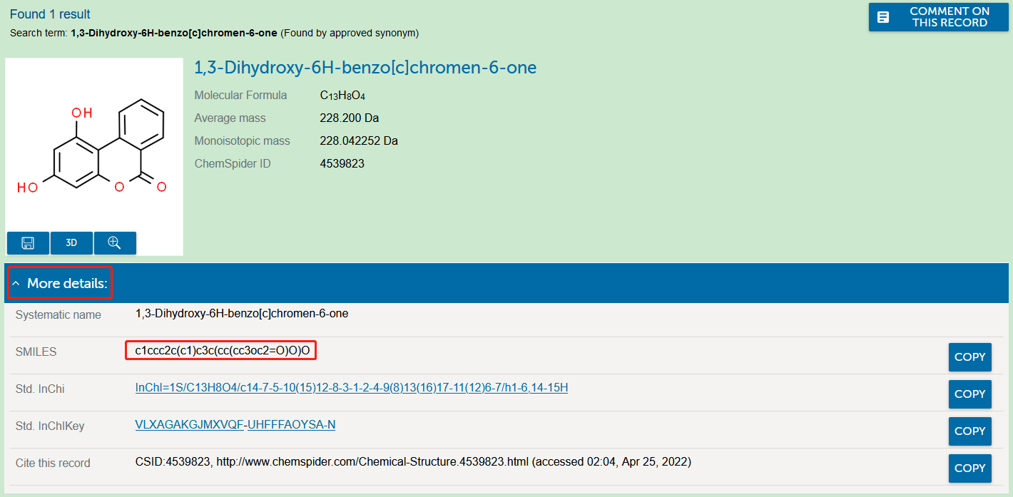The image size is (1013, 497).
Task: Click the molecular formula C13H8O4
Action: point(342,96)
